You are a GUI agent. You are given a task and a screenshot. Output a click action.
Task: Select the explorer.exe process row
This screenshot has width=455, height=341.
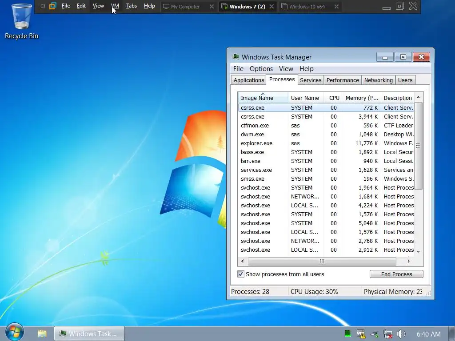(326, 143)
